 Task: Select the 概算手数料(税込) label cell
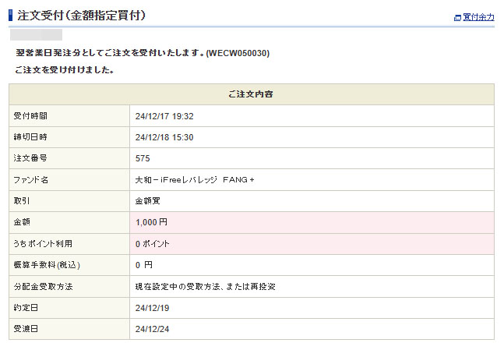tap(48, 265)
